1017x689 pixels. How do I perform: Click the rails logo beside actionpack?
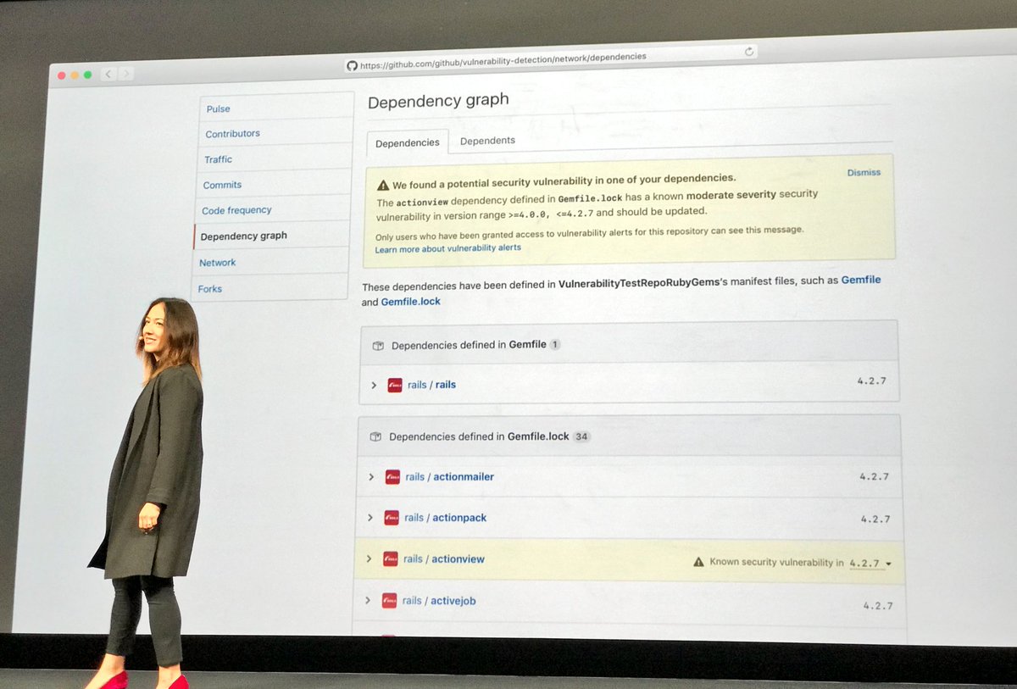[x=392, y=518]
